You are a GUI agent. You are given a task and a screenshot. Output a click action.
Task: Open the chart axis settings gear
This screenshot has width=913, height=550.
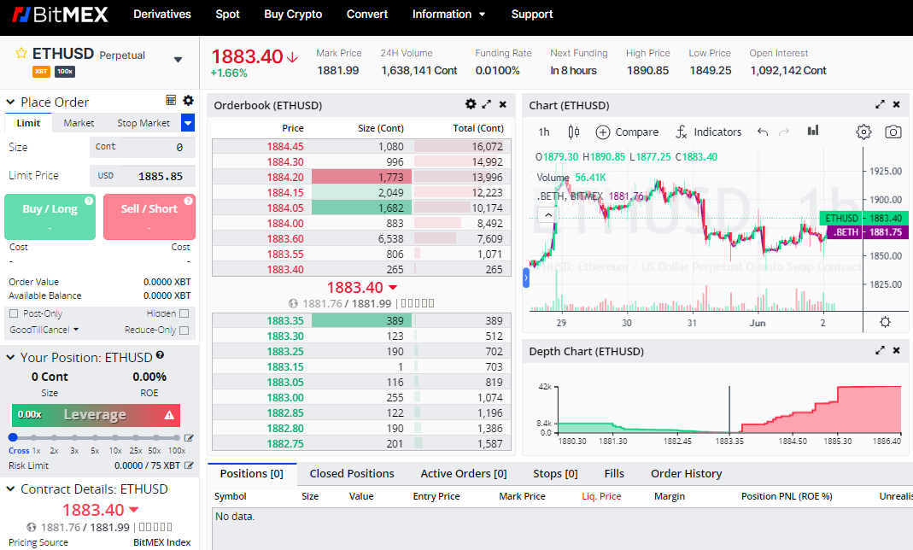[x=885, y=322]
